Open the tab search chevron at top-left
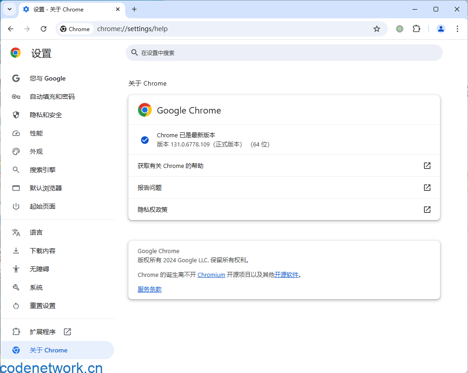Viewport: 468px width, 373px height. tap(9, 9)
